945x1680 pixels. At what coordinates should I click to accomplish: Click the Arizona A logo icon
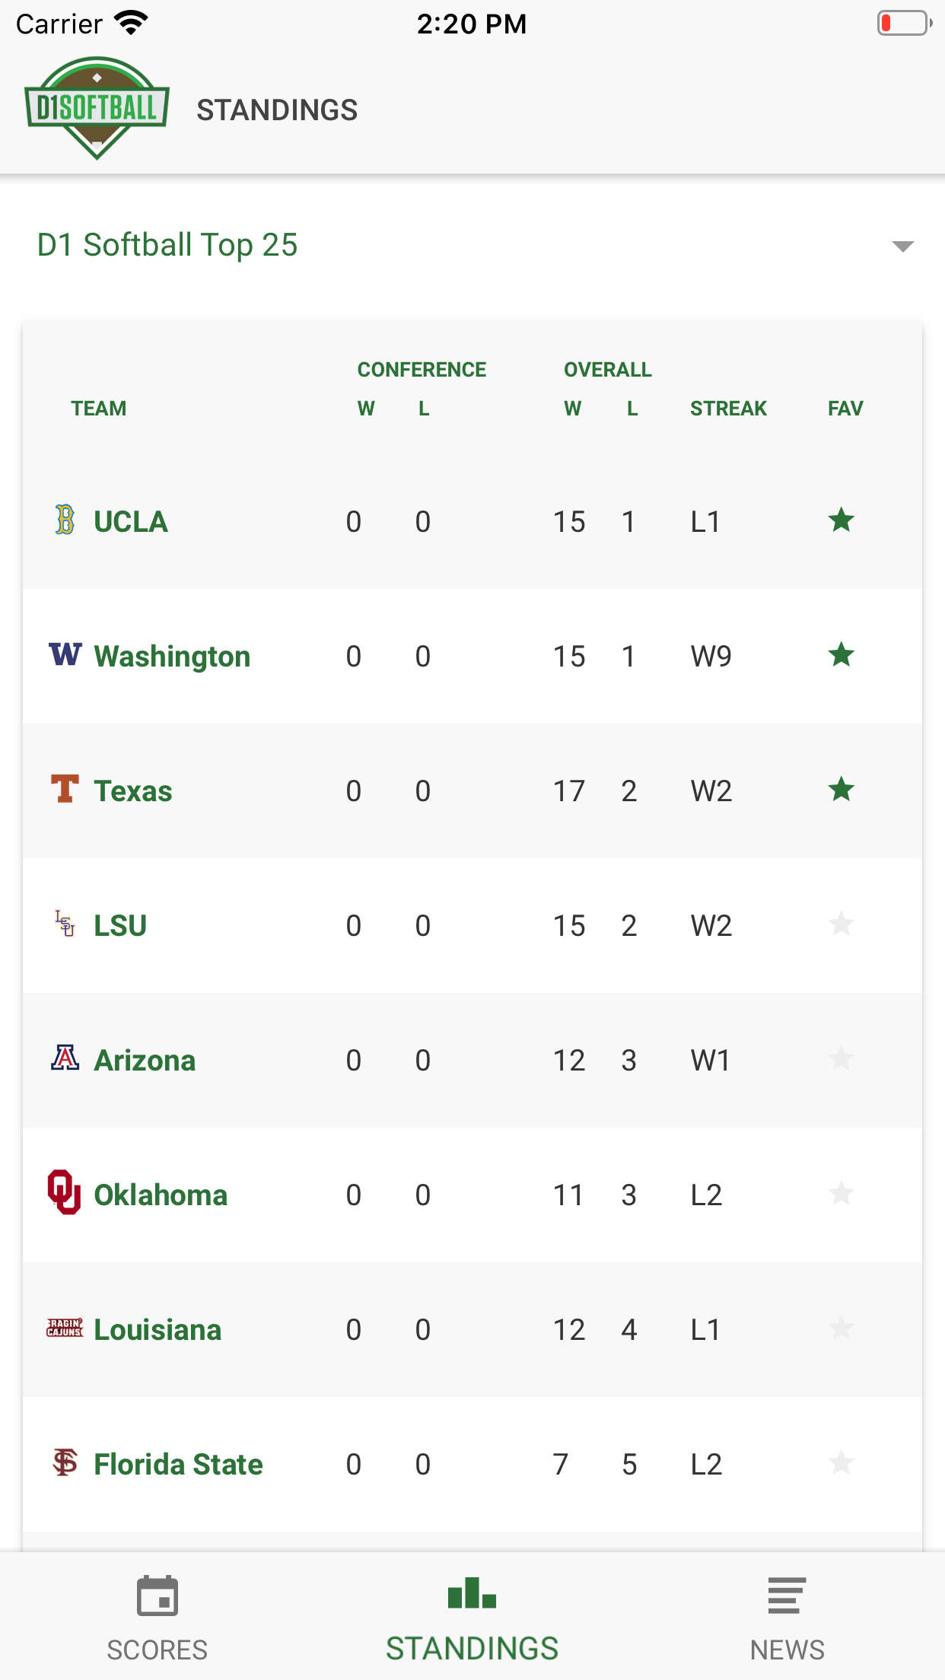[x=65, y=1058]
